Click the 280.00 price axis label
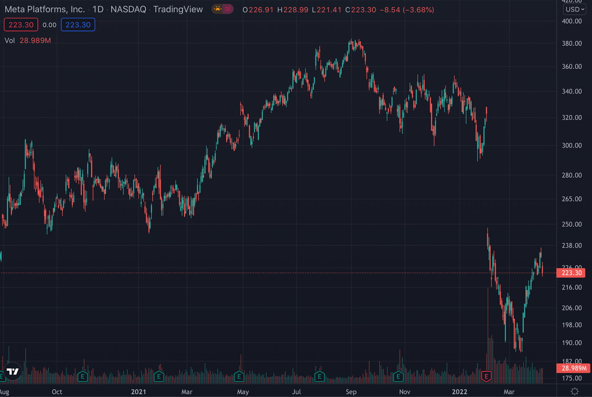 572,175
